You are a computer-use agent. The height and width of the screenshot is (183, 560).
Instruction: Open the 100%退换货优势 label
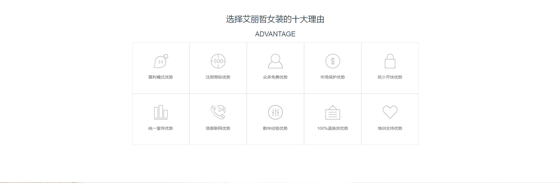[332, 128]
